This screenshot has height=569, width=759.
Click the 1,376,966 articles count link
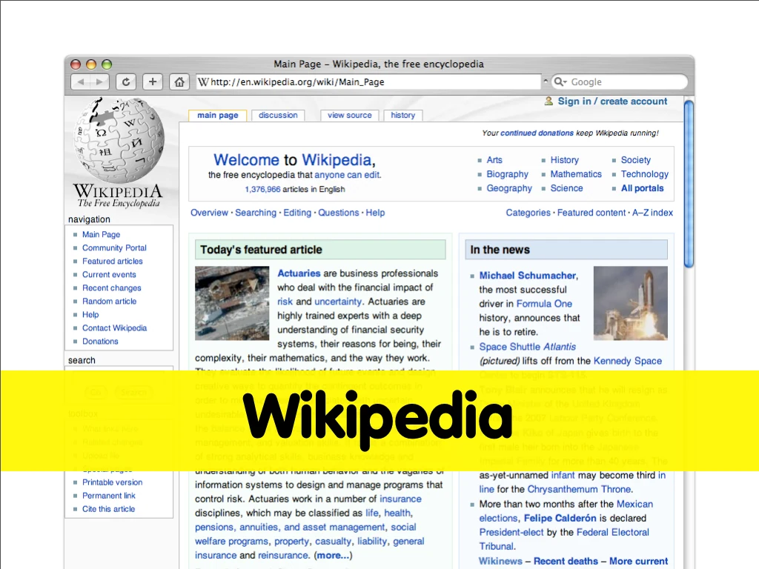pyautogui.click(x=262, y=189)
